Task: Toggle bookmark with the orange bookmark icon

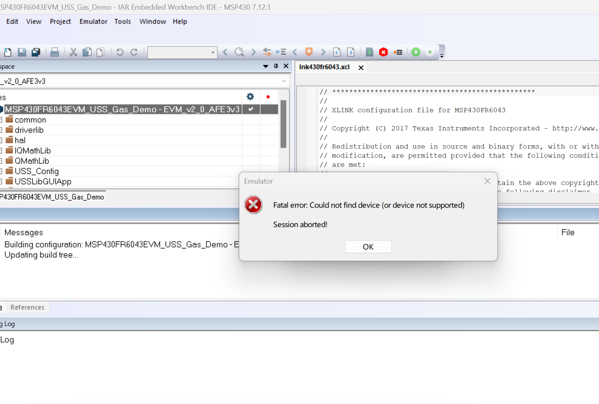Action: click(309, 52)
